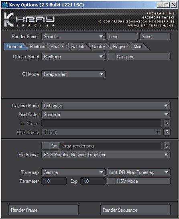This screenshot has height=219, width=179.
Task: Click the tonemap Parameter value field
Action: 54,181
